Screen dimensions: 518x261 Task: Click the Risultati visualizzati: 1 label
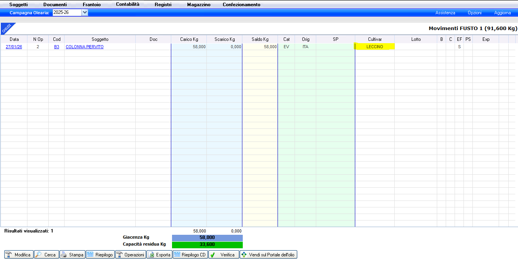[29, 231]
